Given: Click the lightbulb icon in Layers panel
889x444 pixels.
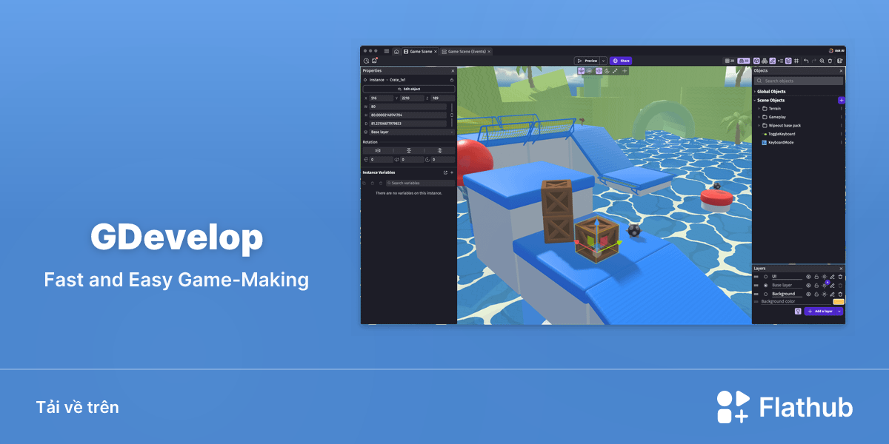Looking at the screenshot, I should 798,311.
